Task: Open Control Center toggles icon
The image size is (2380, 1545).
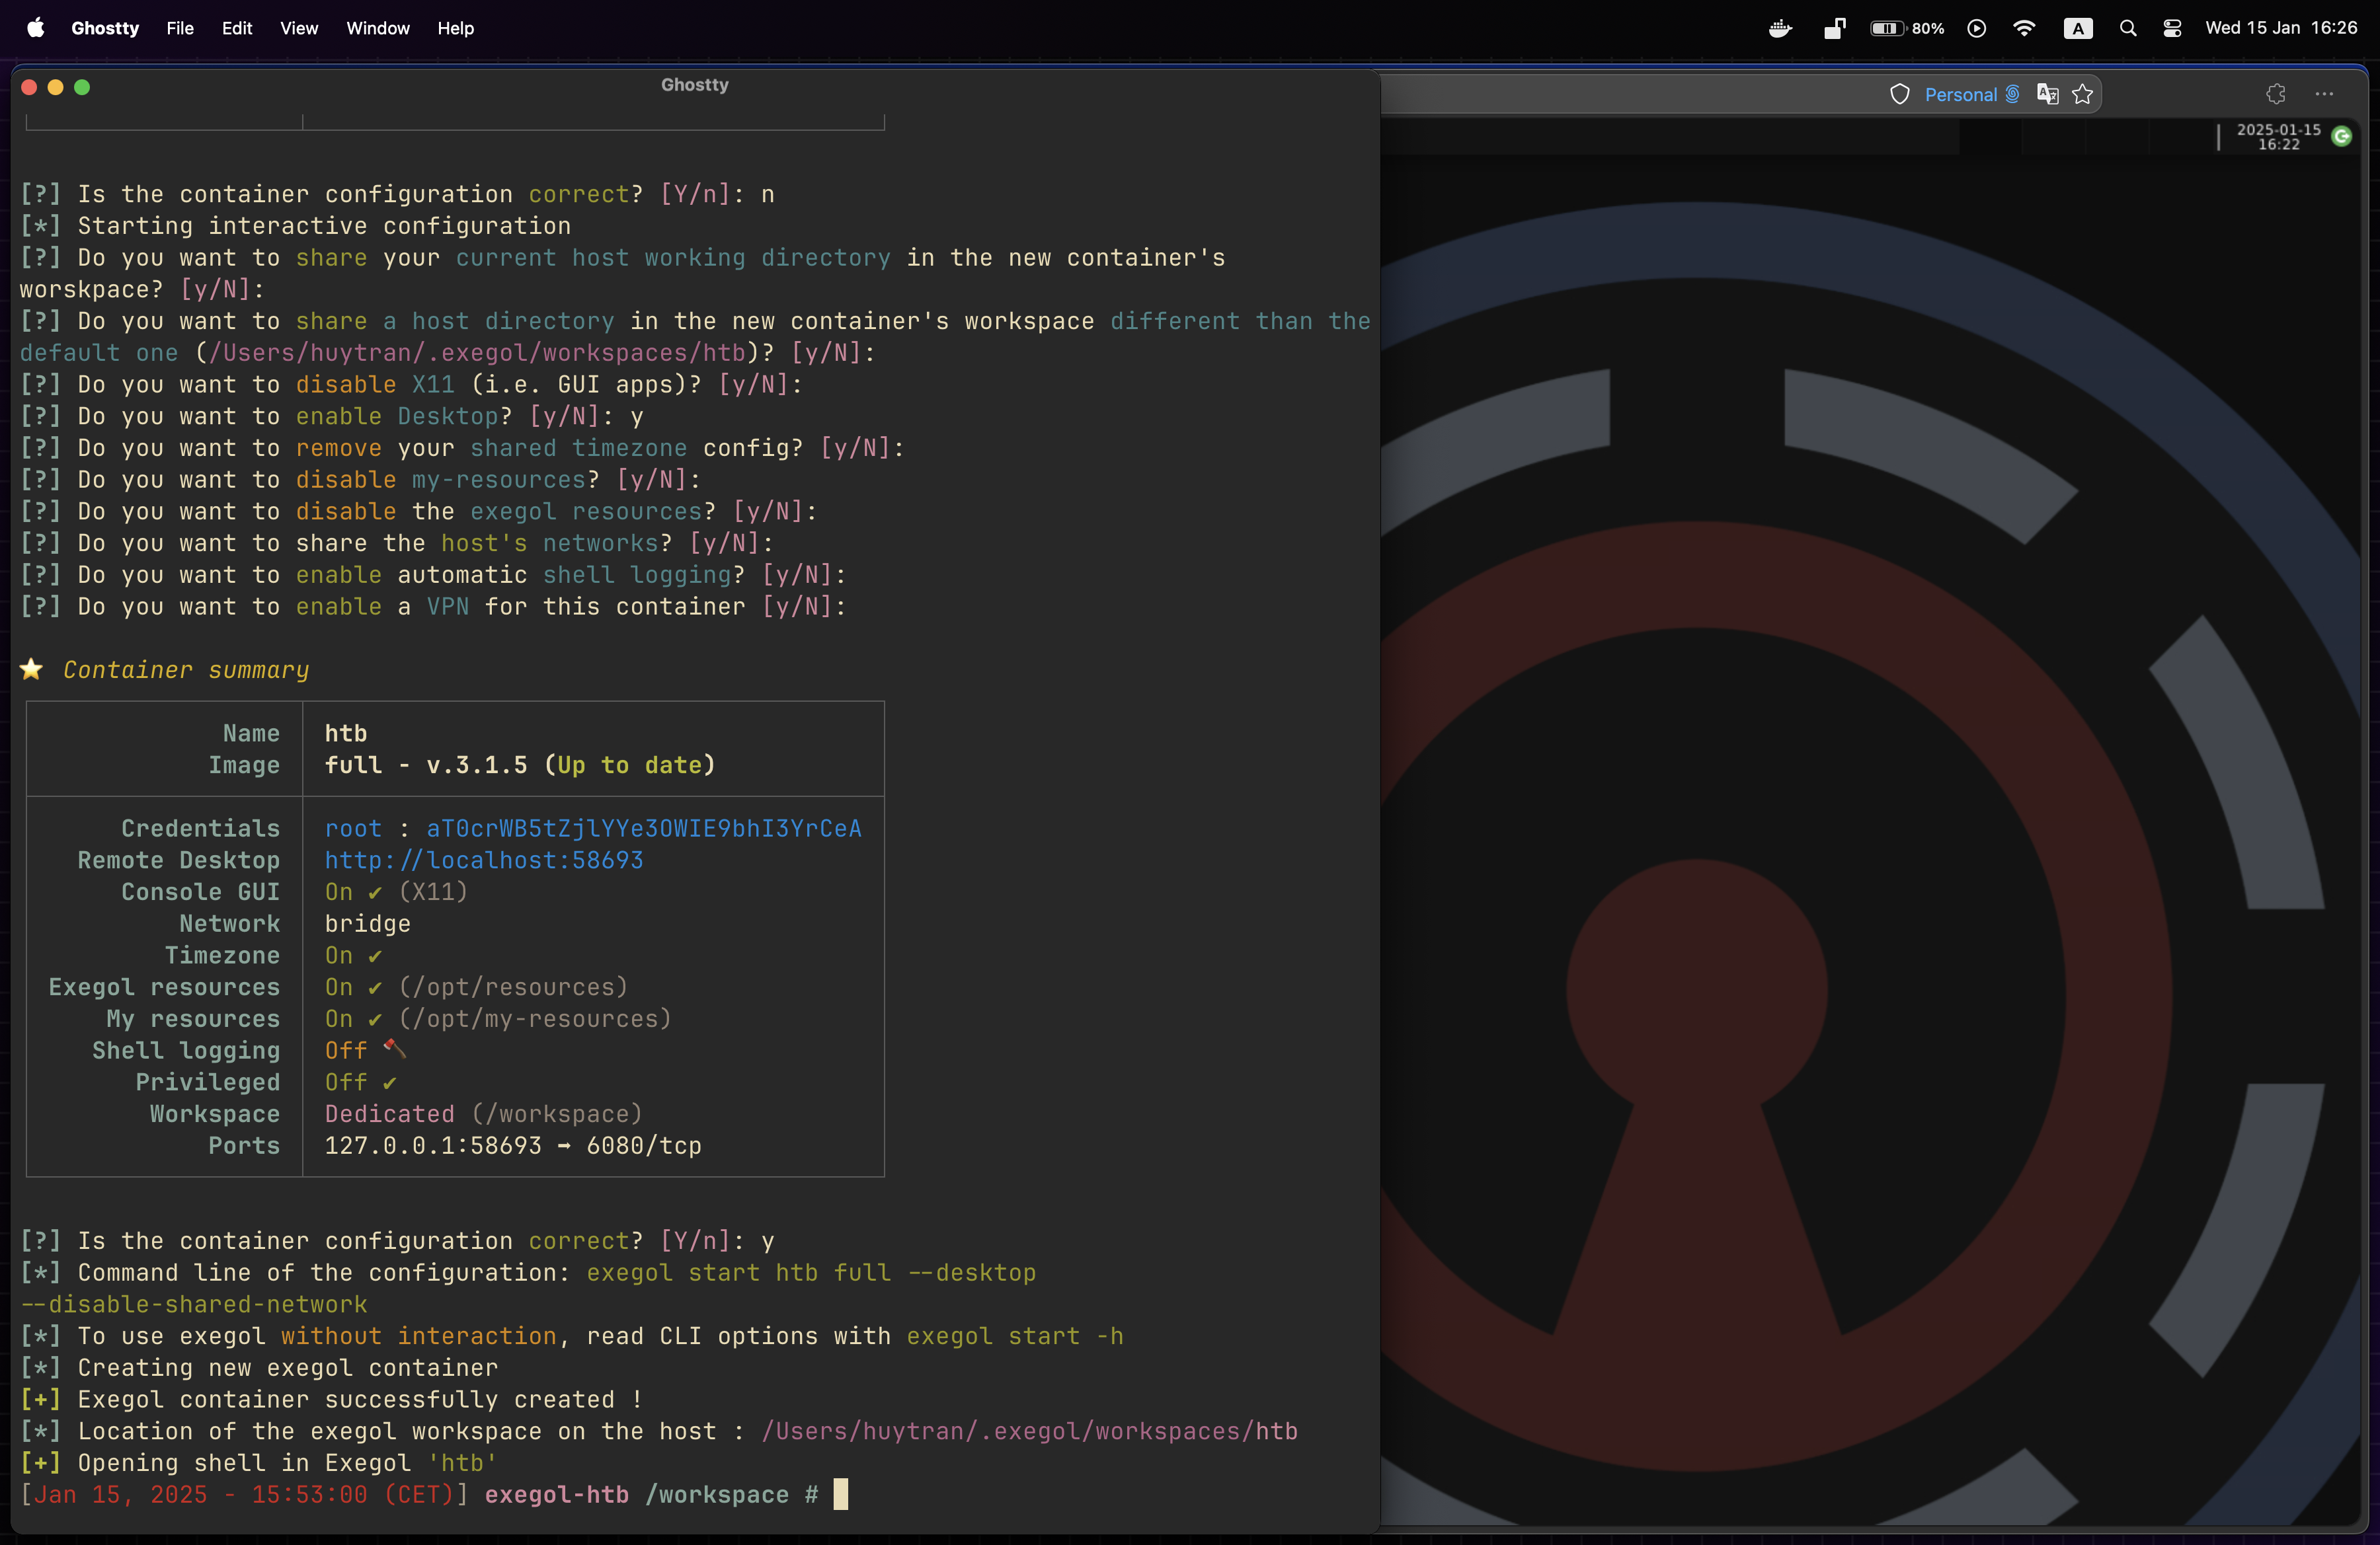Action: [x=2172, y=28]
